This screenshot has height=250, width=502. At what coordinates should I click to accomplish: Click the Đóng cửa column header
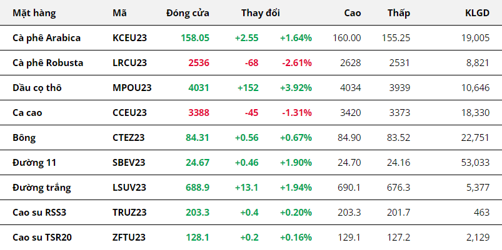coord(188,12)
